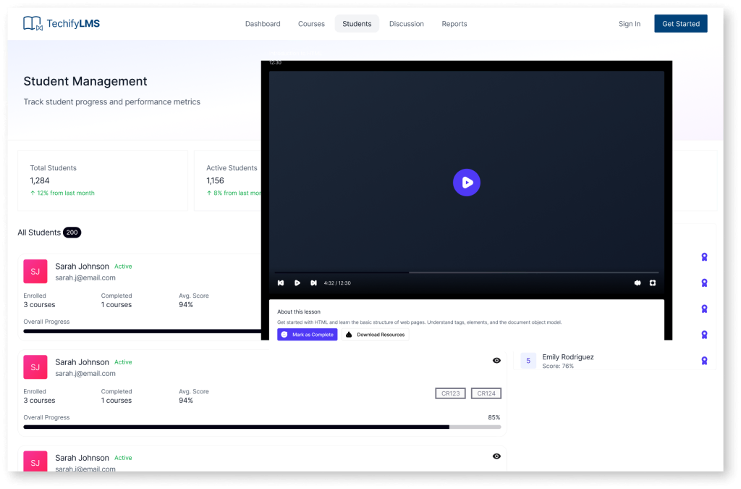
Task: Select the CR124 course tag
Action: tap(486, 393)
